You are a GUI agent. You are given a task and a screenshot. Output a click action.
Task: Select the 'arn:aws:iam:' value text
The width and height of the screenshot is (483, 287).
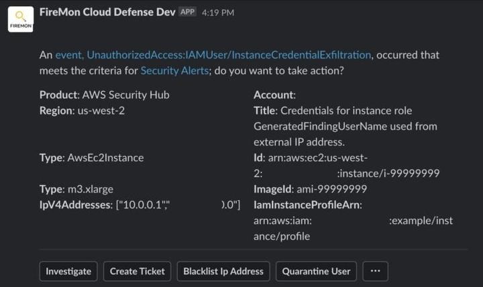pyautogui.click(x=283, y=221)
